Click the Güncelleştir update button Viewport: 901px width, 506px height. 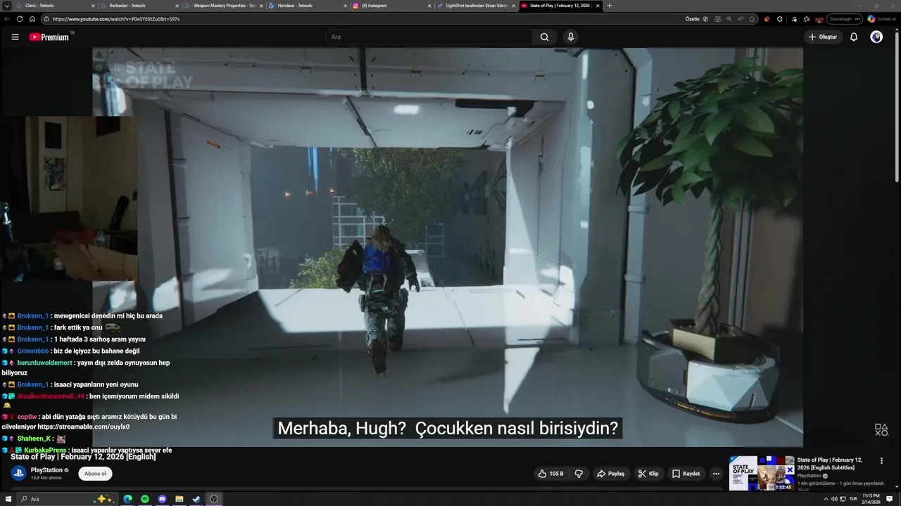click(844, 19)
